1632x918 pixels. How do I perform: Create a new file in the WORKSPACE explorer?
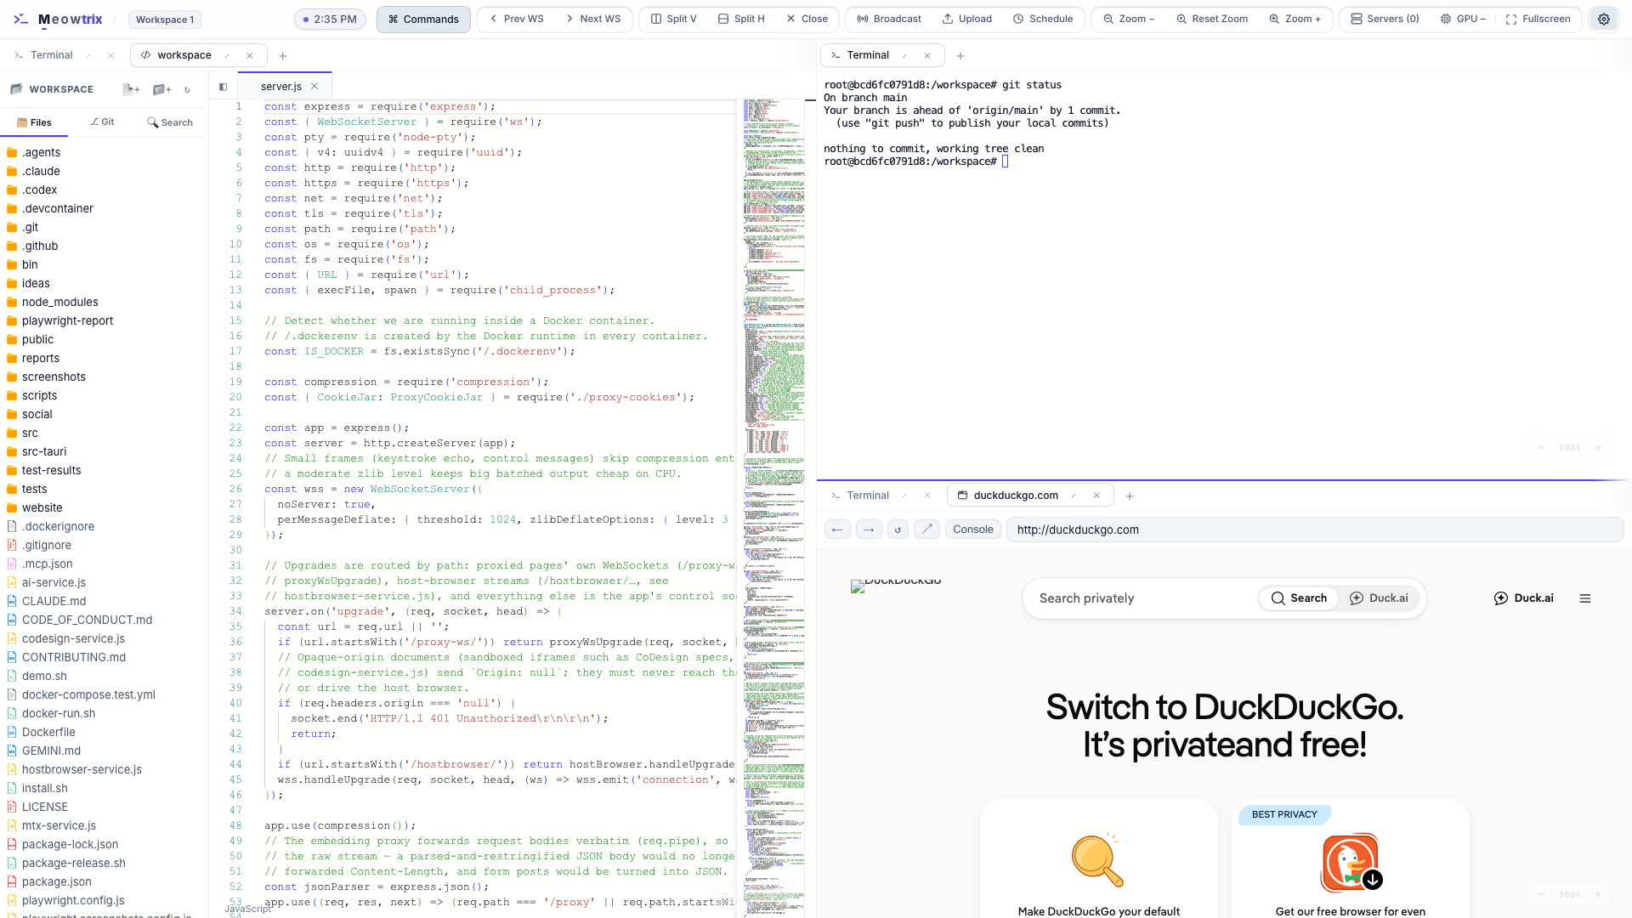click(131, 89)
